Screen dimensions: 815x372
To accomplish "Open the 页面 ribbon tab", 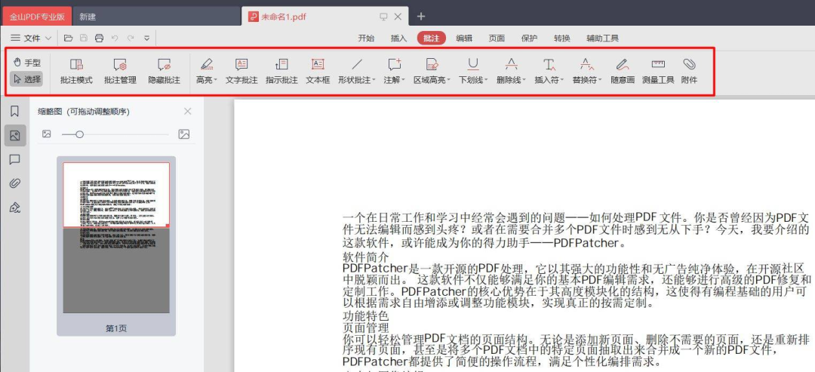I will pyautogui.click(x=497, y=38).
